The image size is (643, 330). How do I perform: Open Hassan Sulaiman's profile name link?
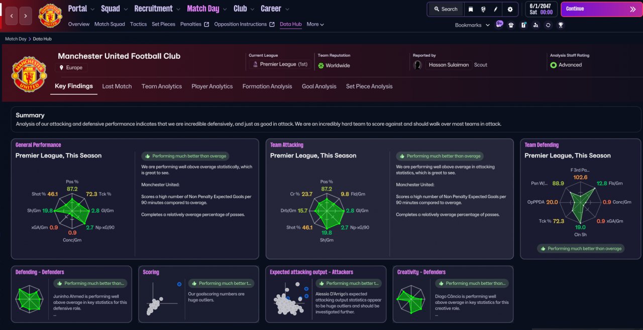[449, 65]
